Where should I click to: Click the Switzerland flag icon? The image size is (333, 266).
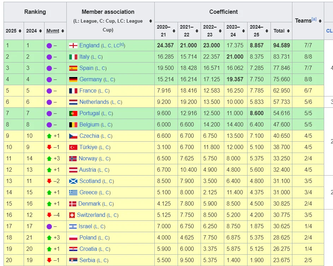(72, 215)
